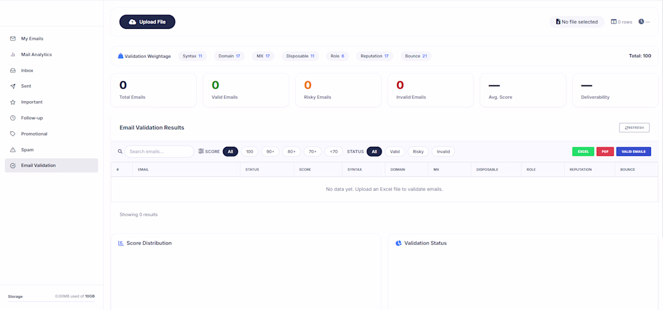Click the Showing 0 results text
The width and height of the screenshot is (663, 310).
click(139, 214)
